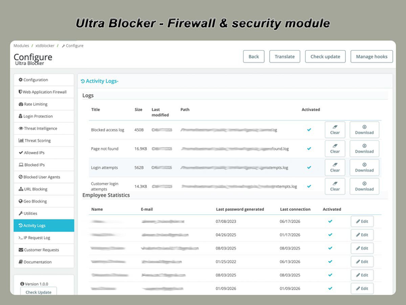
Task: Clear the Login attempts log
Action: [335, 167]
